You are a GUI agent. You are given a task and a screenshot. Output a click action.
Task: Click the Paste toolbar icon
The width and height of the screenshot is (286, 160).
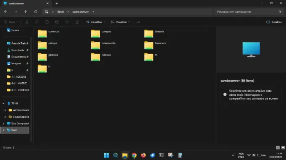47,22
